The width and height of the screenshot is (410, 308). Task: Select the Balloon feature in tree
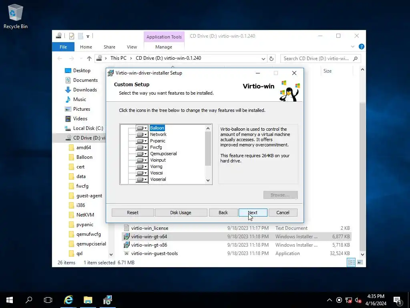click(x=157, y=128)
